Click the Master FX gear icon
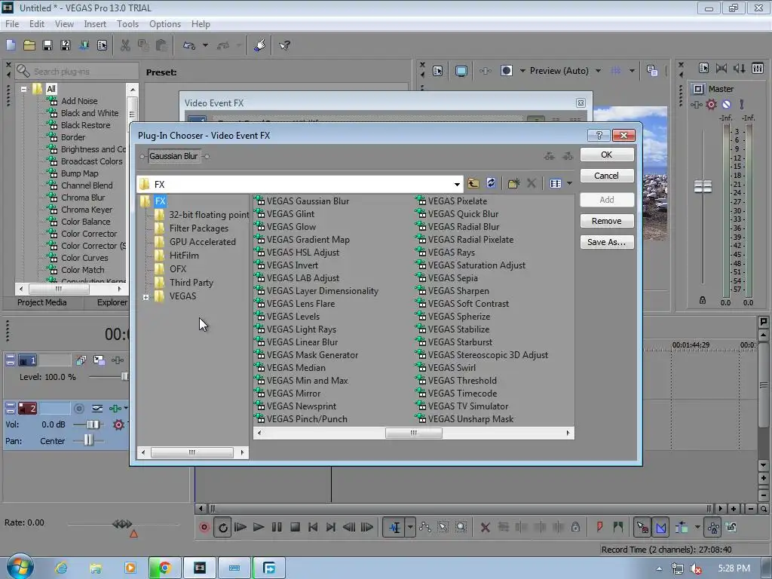The width and height of the screenshot is (772, 579). 712,104
